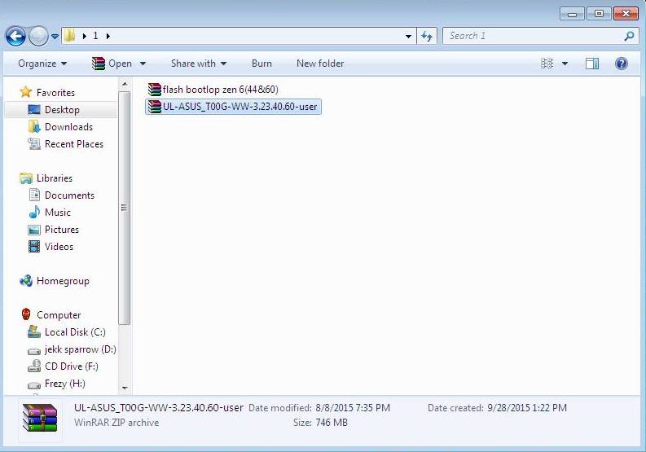Click Date modified value 8/8/2015 7:35 PM
Viewport: 646px width, 452px height.
click(x=353, y=408)
